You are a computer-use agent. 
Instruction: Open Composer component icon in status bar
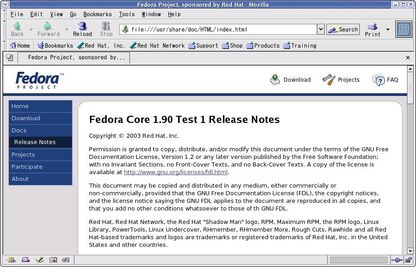click(40, 260)
